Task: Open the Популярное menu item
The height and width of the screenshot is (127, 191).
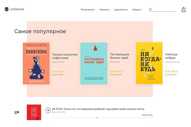Action: tap(88, 10)
